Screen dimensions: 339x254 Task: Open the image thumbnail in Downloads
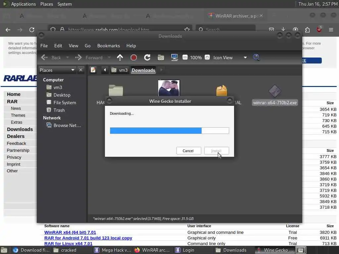point(169,88)
